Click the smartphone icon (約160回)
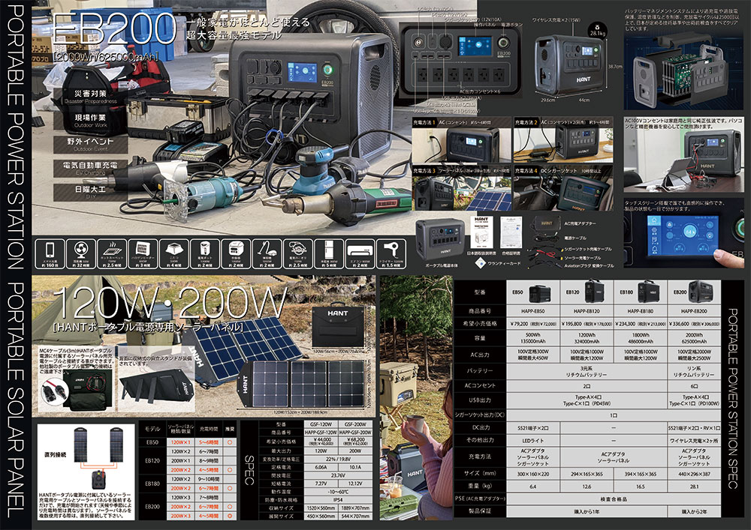This screenshot has width=751, height=530. click(50, 254)
